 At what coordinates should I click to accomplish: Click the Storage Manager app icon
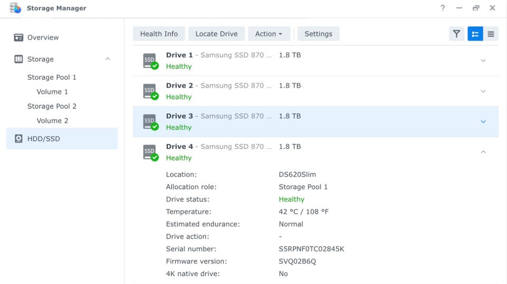point(15,8)
